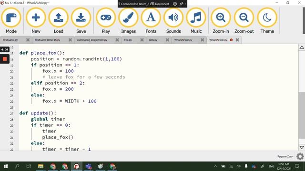
Task: Close the dots.py tab
Action: pos(167,40)
